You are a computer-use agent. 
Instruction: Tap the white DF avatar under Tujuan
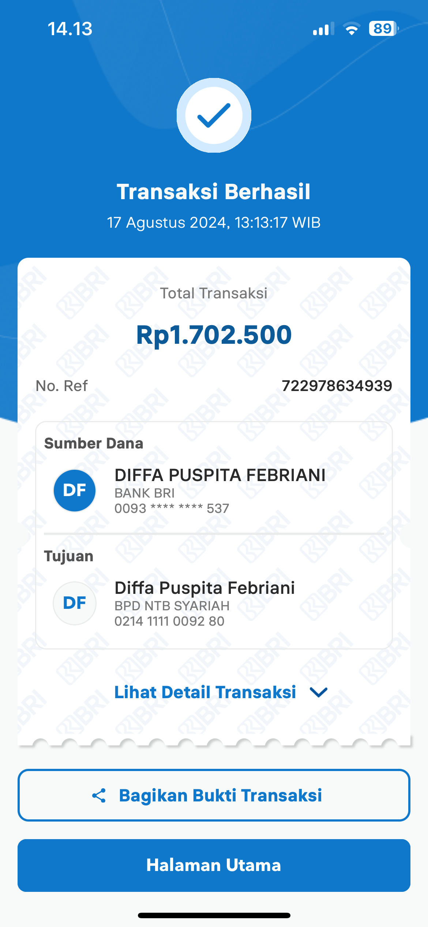(75, 603)
